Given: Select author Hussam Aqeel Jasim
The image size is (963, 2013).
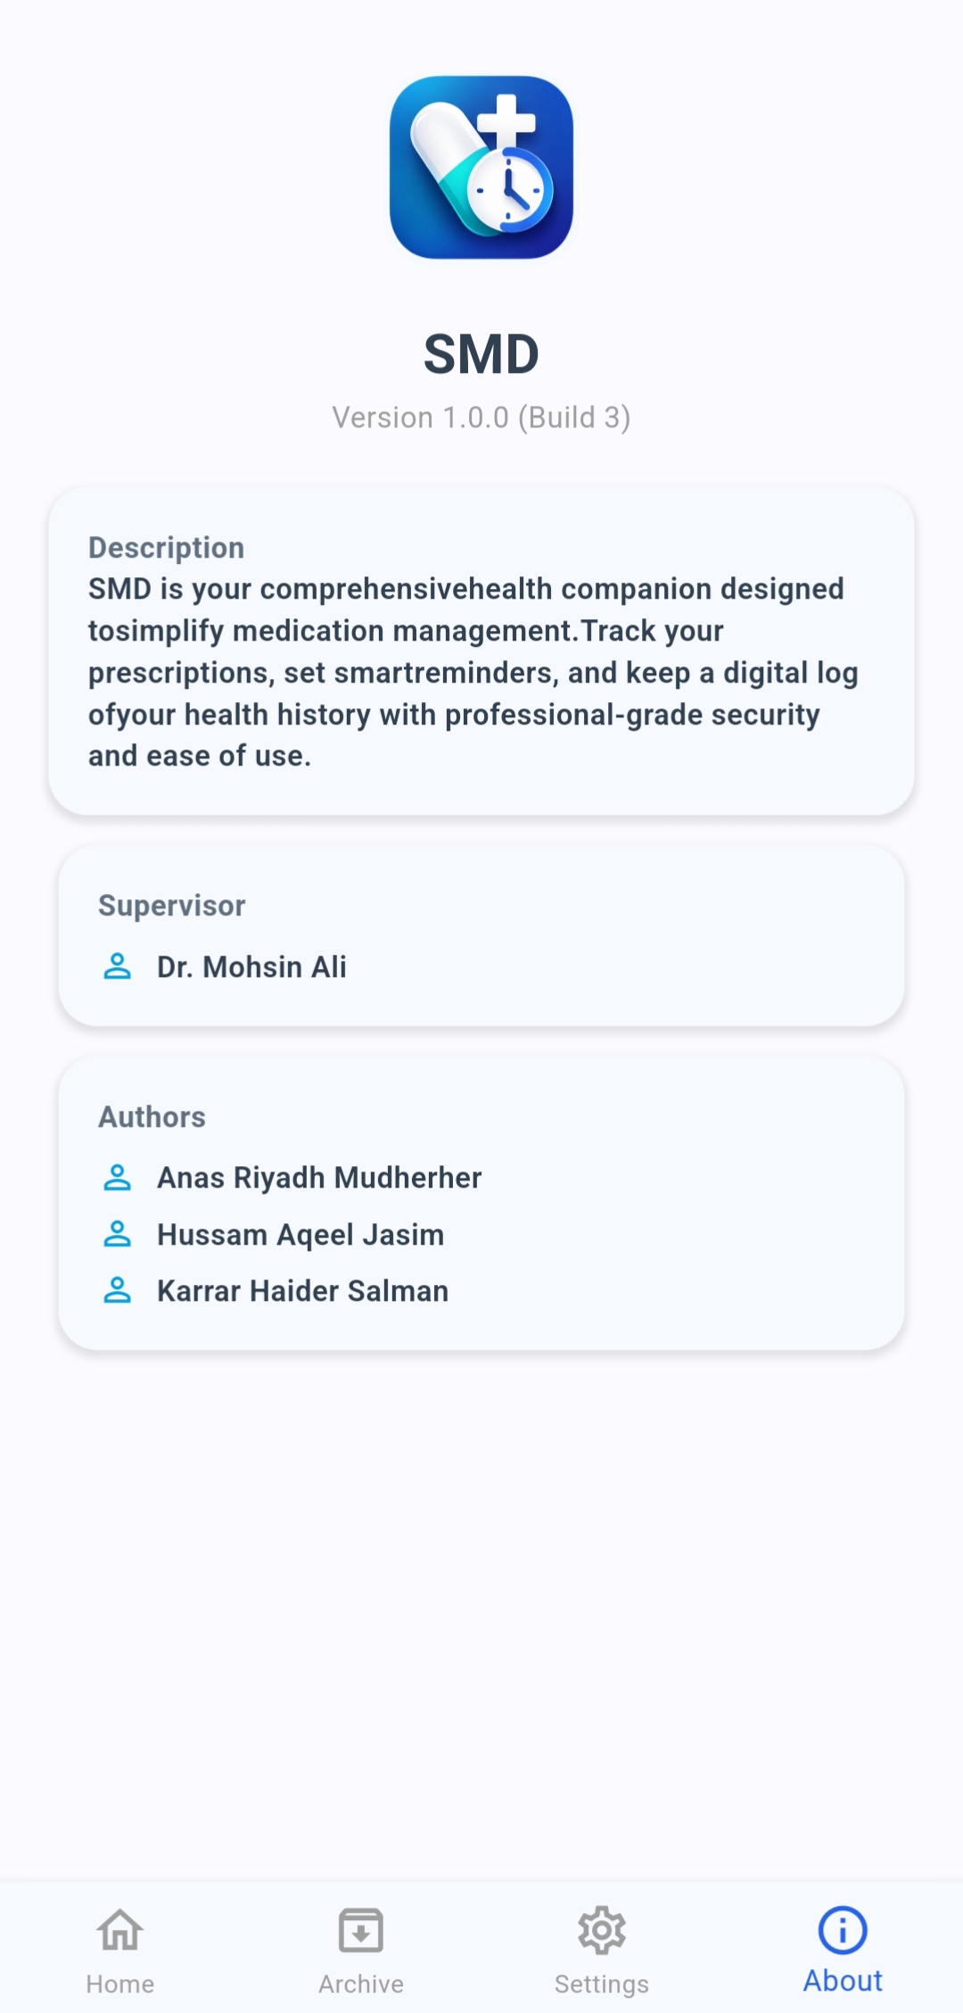Looking at the screenshot, I should (x=300, y=1235).
